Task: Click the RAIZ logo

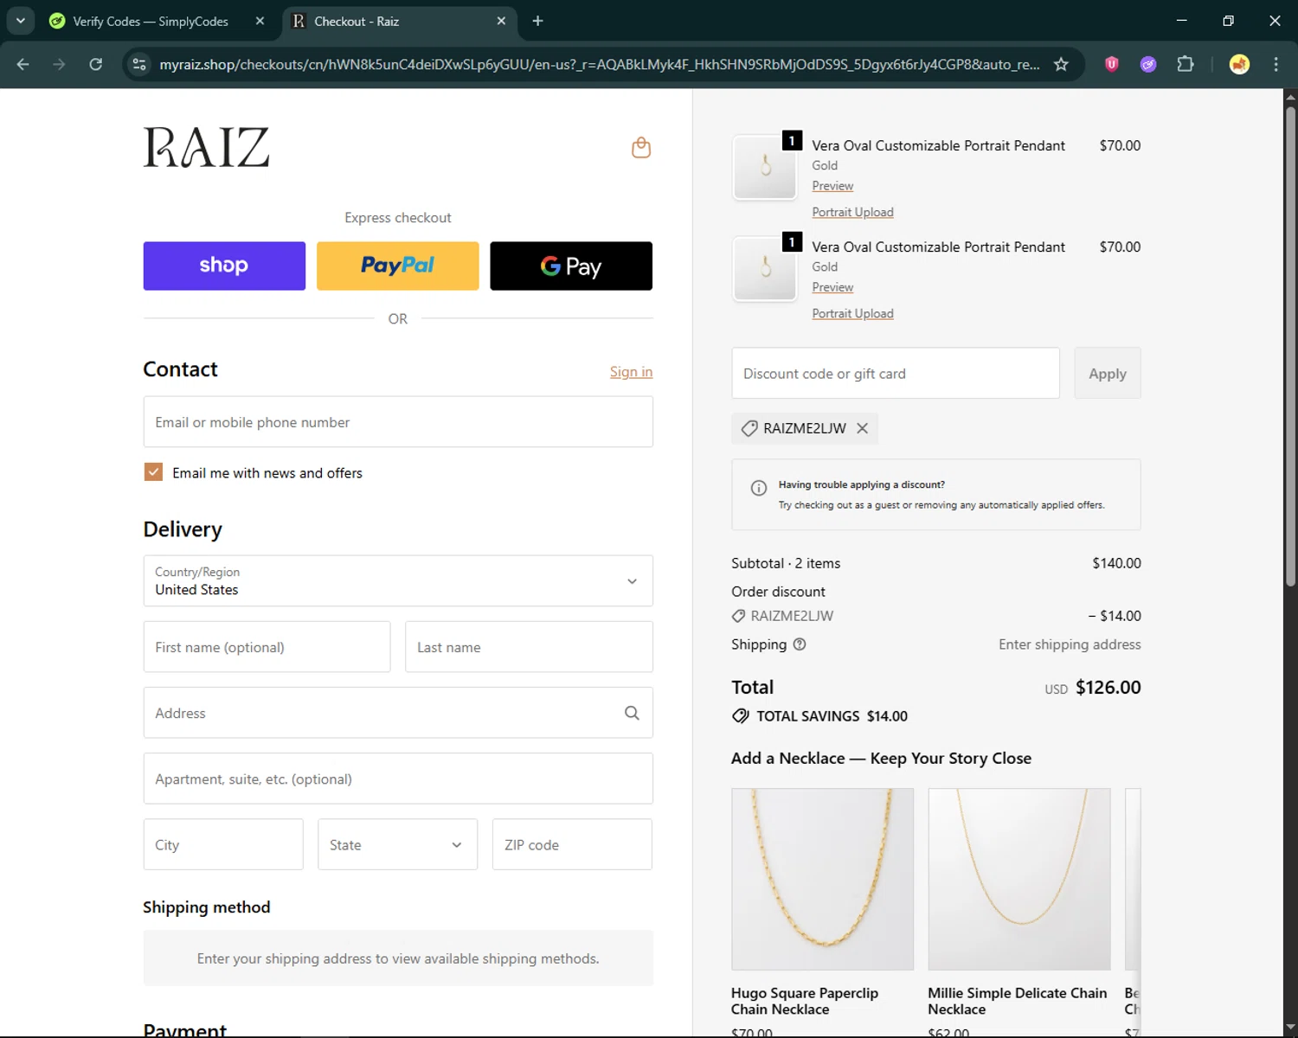Action: point(206,147)
